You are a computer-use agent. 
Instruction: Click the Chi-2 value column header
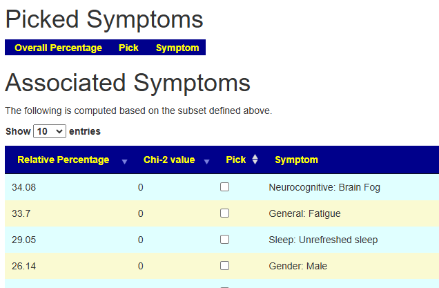click(x=169, y=160)
